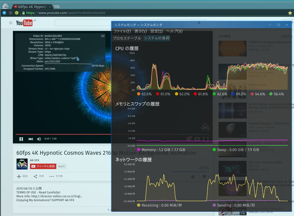Open Cosmos Odyssey - Pluto in 4K video
Viewport: 294px width, 216px height.
[269, 124]
